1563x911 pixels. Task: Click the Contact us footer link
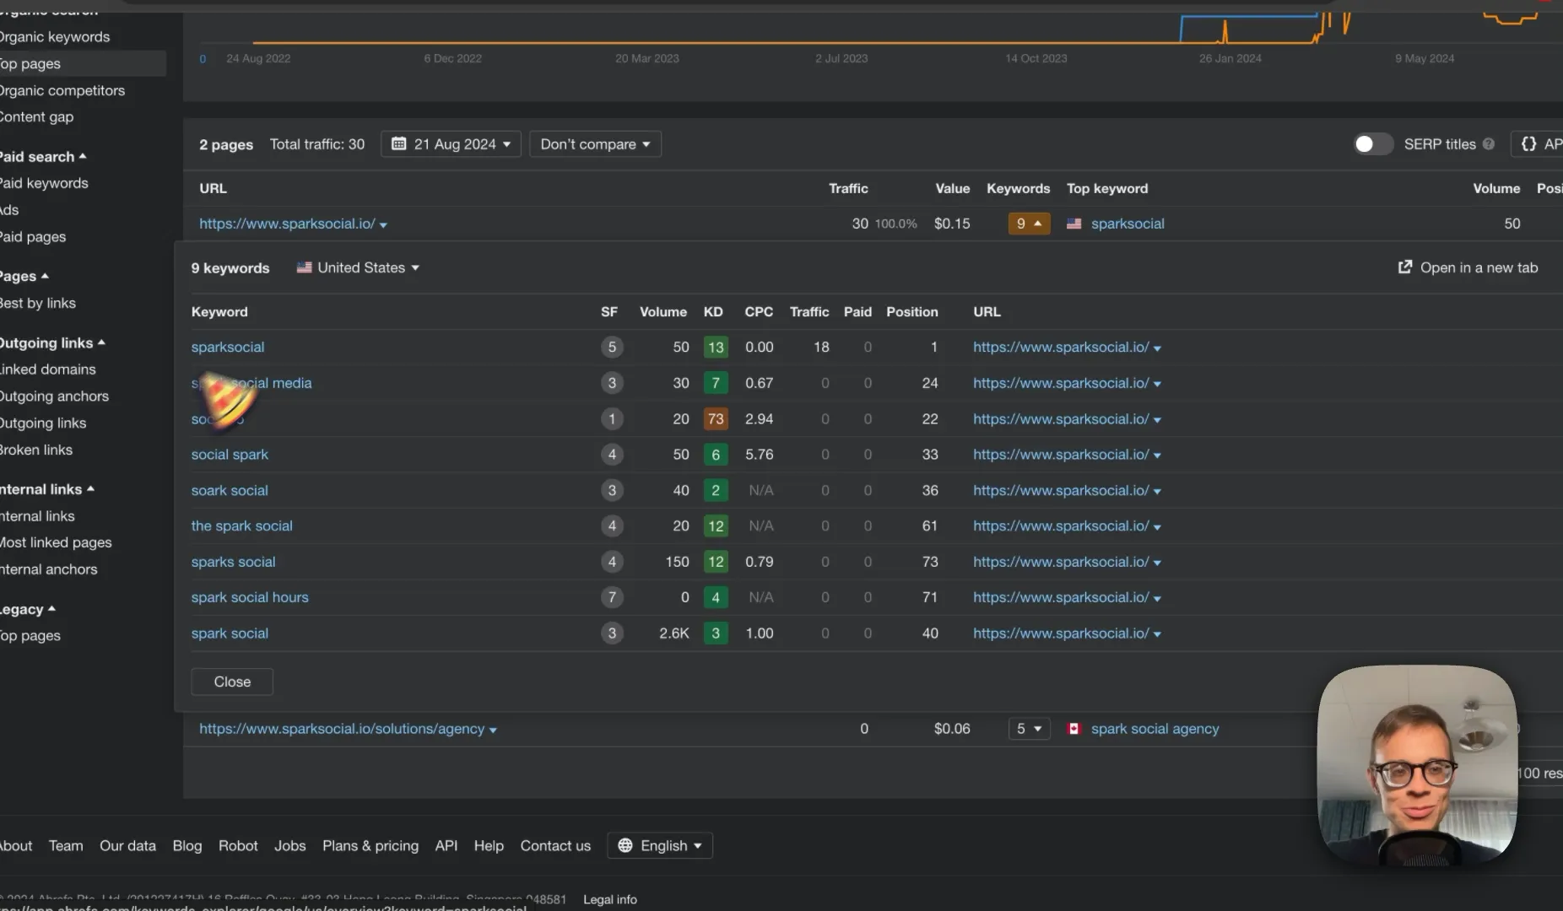click(x=555, y=845)
